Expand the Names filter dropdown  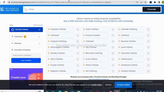click(26, 43)
